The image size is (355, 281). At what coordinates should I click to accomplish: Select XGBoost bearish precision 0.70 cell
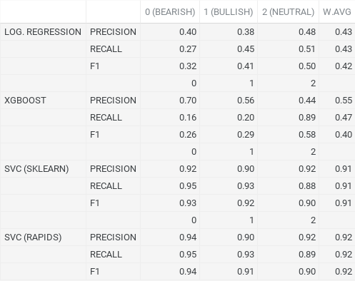[170, 101]
